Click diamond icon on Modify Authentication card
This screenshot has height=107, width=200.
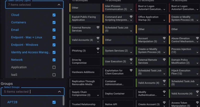pyautogui.click(x=164, y=92)
